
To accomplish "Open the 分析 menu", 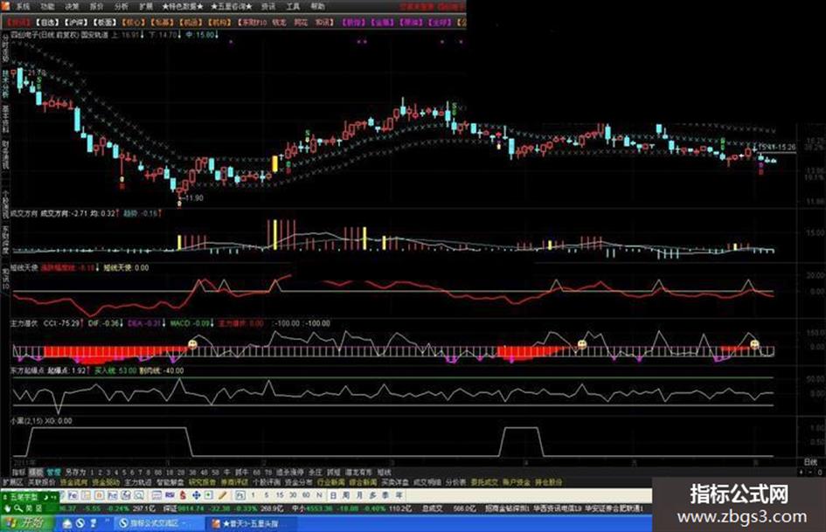I will (x=121, y=6).
